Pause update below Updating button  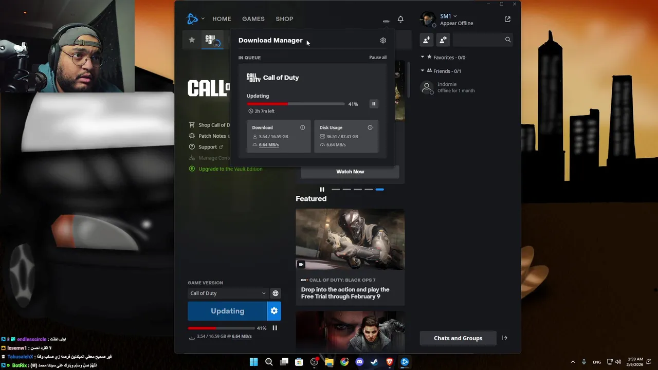[x=275, y=328]
